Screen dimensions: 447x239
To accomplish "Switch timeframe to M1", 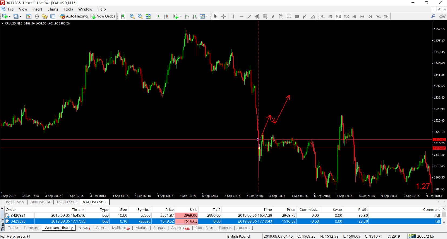I will click(x=322, y=16).
